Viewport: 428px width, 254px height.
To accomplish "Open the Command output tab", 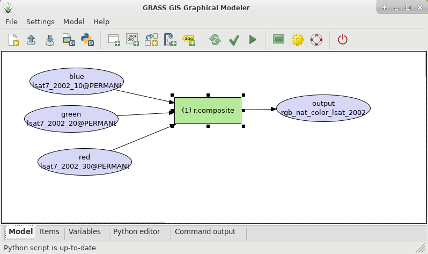I will [x=205, y=232].
